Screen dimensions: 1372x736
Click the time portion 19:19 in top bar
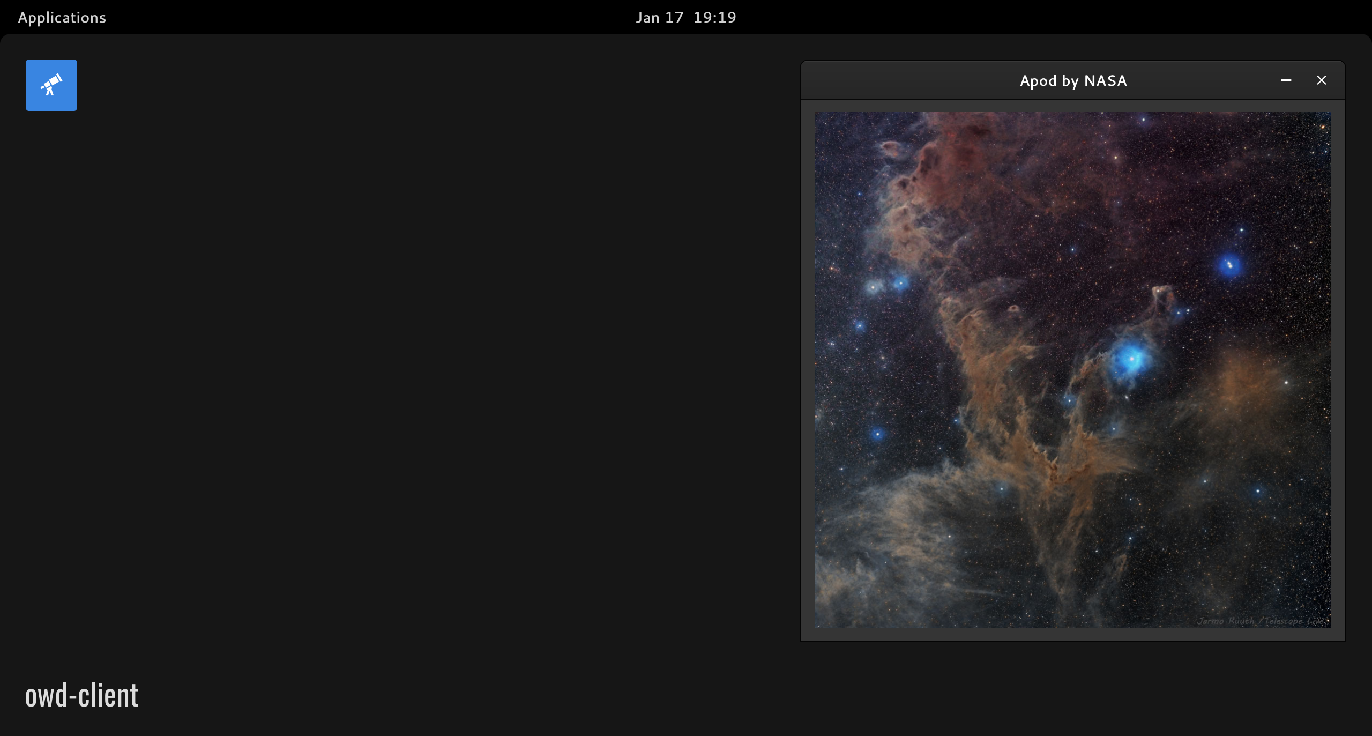click(714, 17)
